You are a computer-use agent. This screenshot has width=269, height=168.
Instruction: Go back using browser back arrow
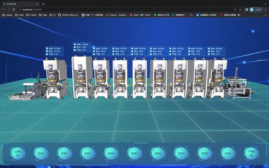(3, 9)
